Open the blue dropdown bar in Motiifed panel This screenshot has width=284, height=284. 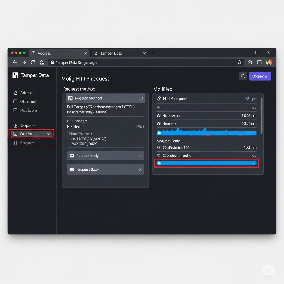206,163
